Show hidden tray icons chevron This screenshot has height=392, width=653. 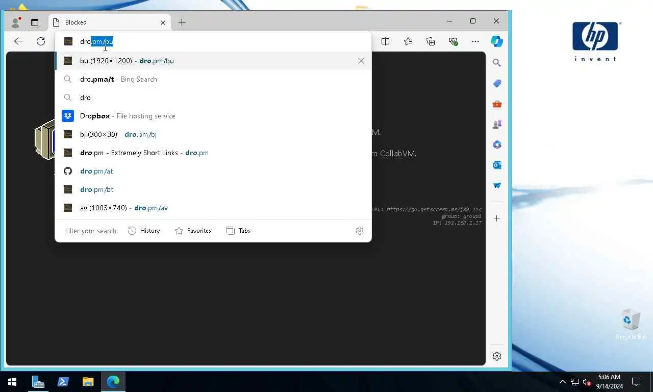(563, 382)
